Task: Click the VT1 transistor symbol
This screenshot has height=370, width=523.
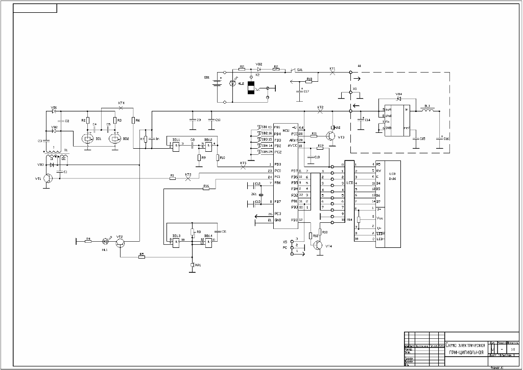Action: pyautogui.click(x=48, y=178)
